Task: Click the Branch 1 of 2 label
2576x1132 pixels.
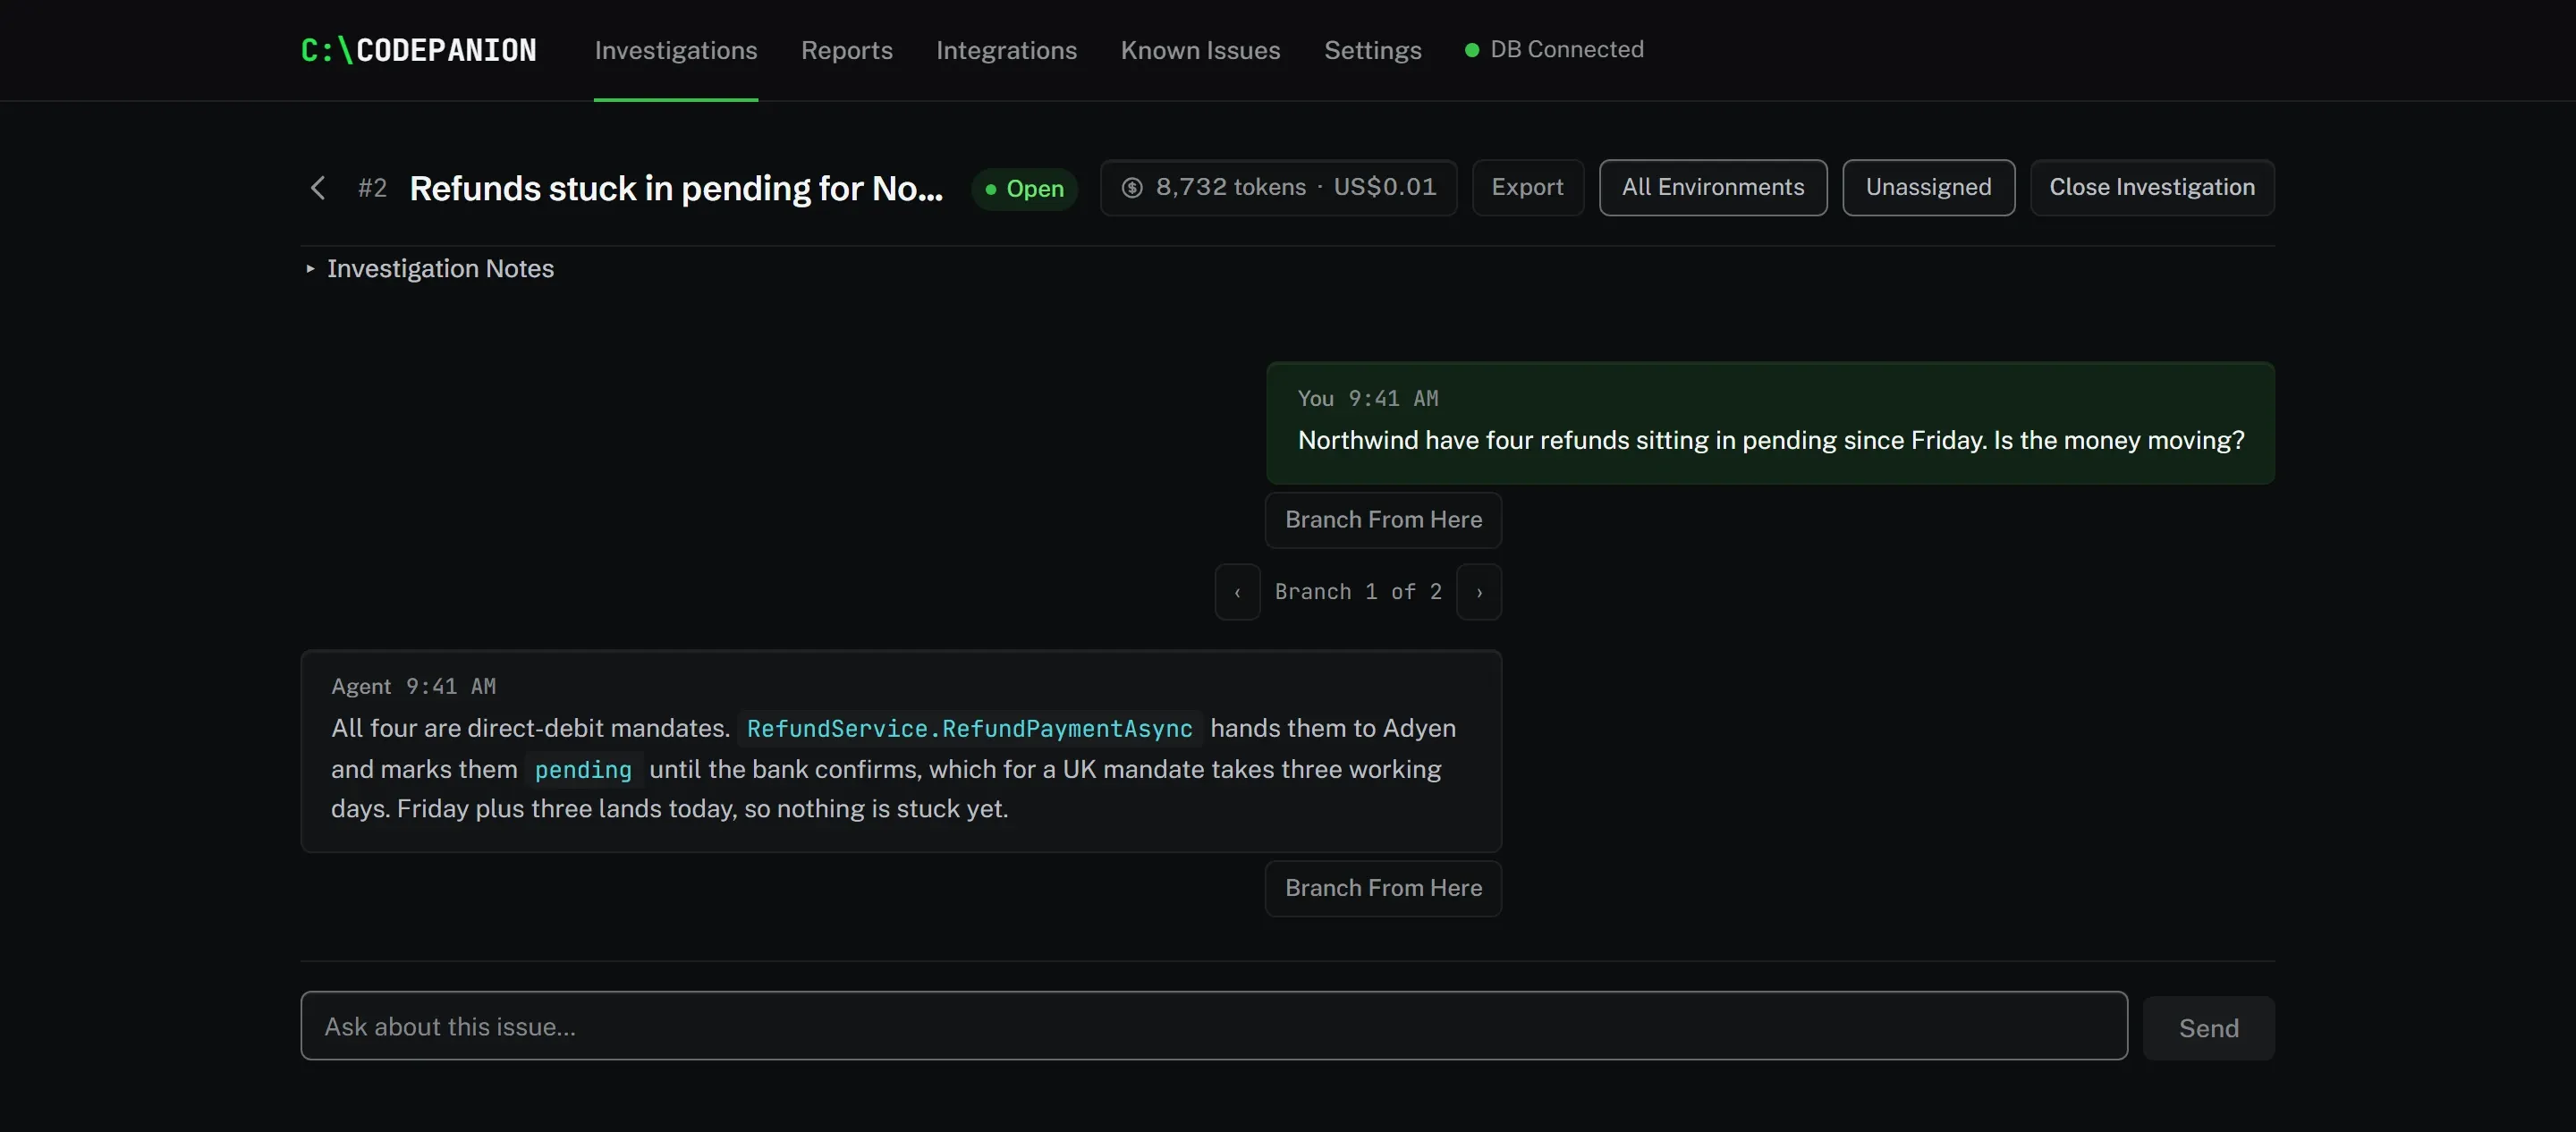Action: pyautogui.click(x=1358, y=592)
